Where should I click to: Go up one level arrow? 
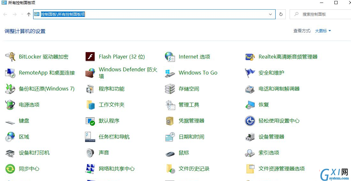29,14
